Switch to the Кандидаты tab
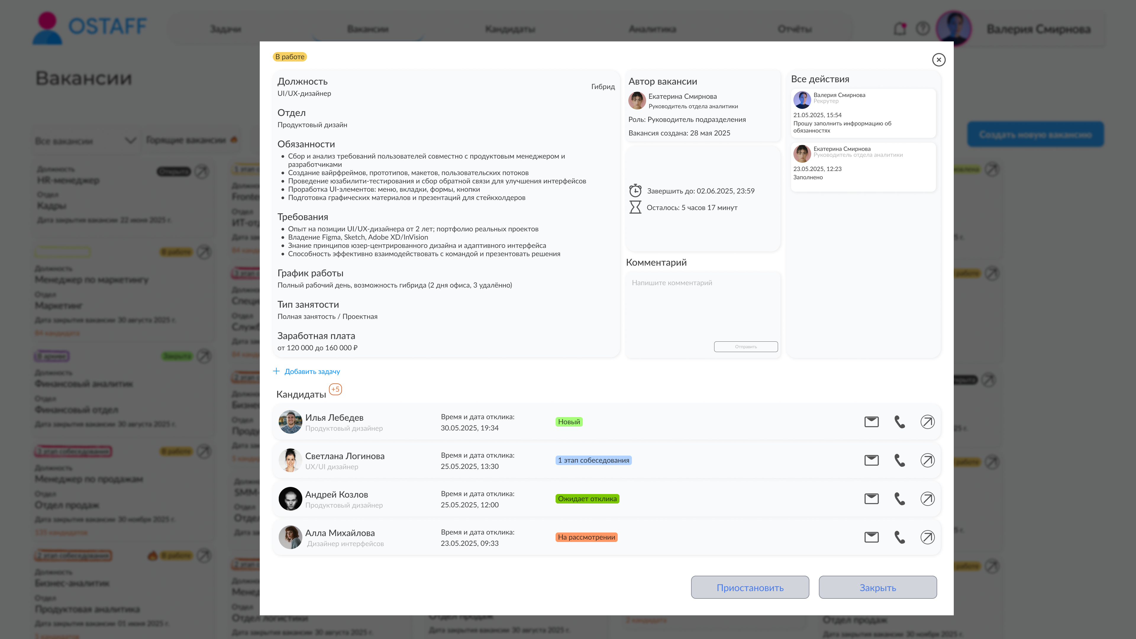Image resolution: width=1136 pixels, height=639 pixels. click(x=510, y=29)
